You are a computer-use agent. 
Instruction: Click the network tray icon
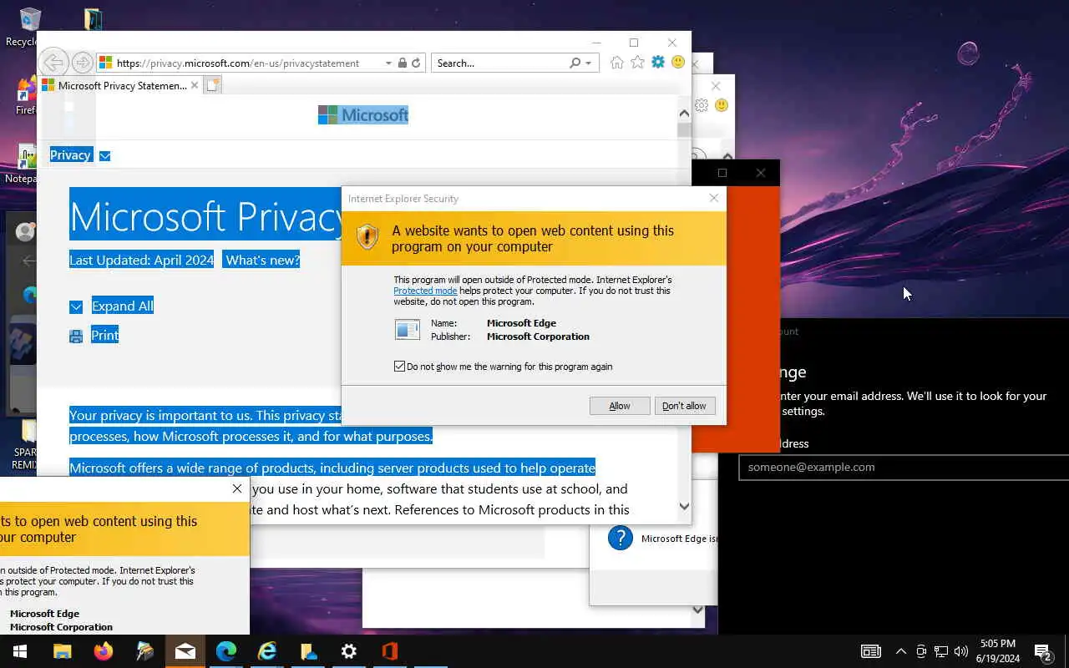(941, 651)
